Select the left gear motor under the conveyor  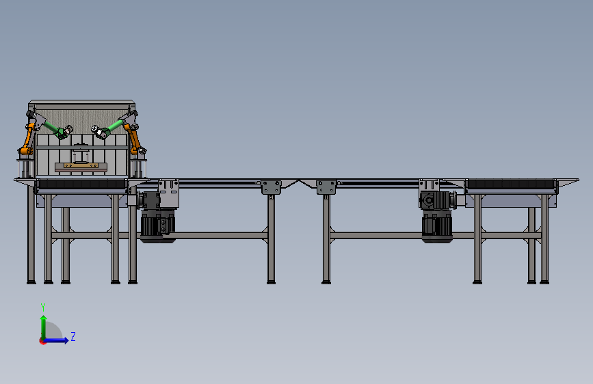157,217
